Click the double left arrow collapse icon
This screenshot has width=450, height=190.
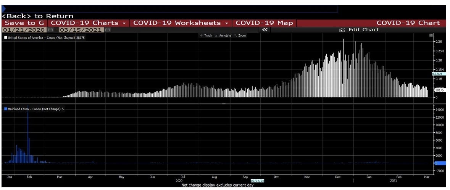coord(265,30)
